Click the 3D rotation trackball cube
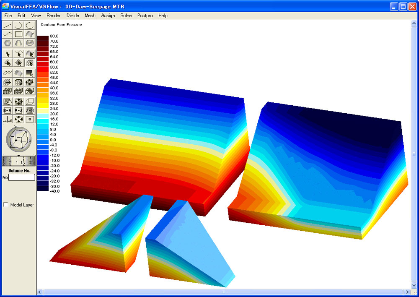The width and height of the screenshot is (419, 297). 19,140
